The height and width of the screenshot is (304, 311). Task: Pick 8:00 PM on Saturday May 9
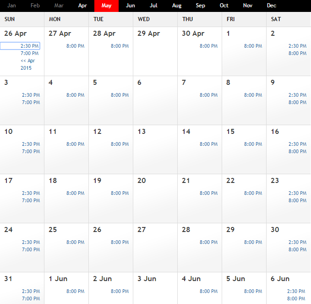pyautogui.click(x=298, y=102)
